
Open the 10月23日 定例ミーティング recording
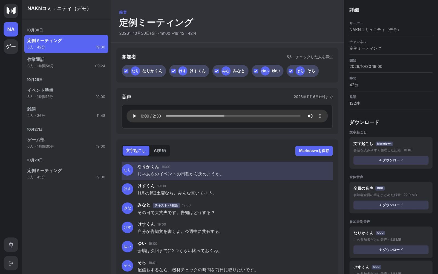66,174
